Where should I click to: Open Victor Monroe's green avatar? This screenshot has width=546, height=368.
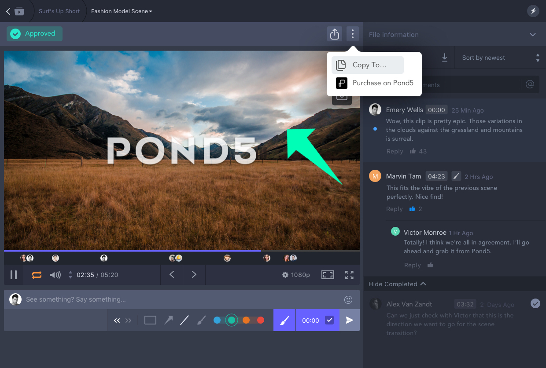point(395,231)
